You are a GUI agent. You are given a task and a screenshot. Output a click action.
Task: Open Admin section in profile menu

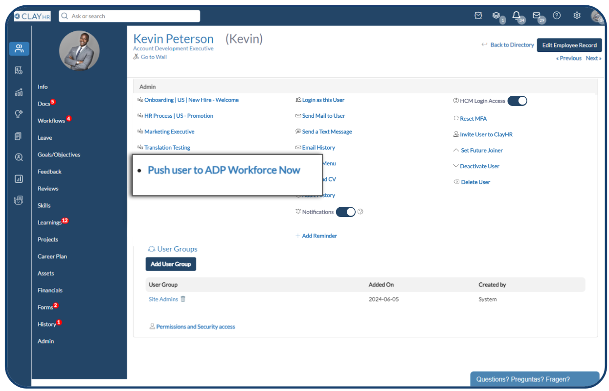pos(45,341)
